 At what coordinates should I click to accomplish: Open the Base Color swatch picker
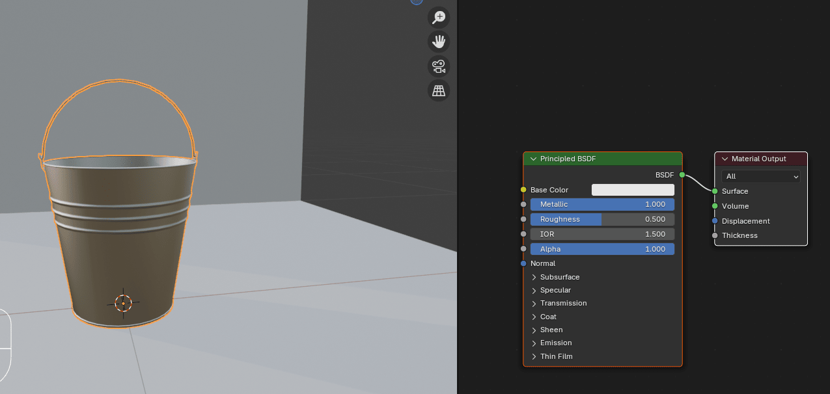click(x=632, y=190)
